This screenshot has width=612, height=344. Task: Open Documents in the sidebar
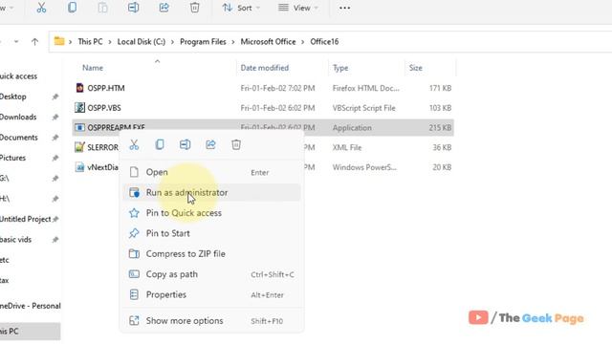19,138
